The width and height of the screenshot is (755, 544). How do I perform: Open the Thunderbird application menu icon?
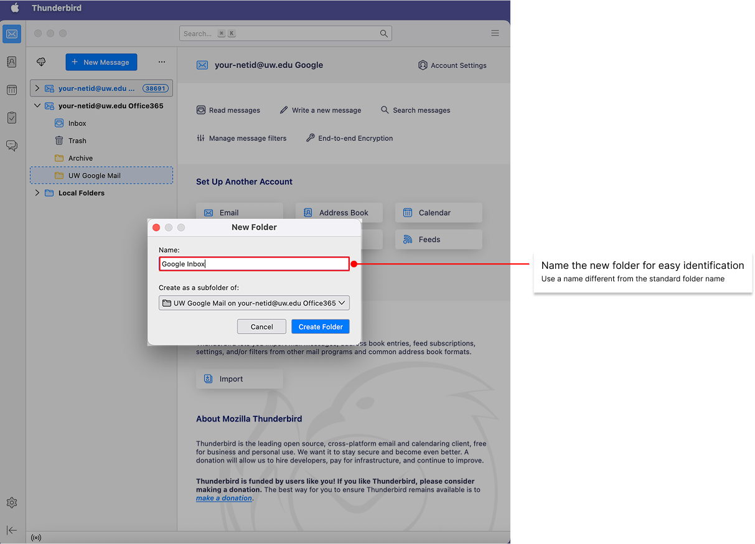pos(495,32)
